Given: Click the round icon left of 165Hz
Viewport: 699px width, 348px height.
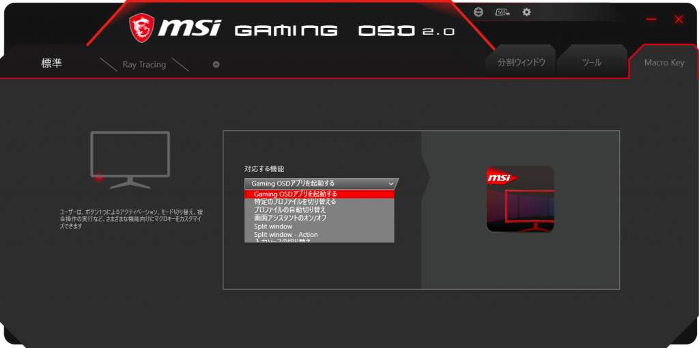Looking at the screenshot, I should pyautogui.click(x=479, y=12).
